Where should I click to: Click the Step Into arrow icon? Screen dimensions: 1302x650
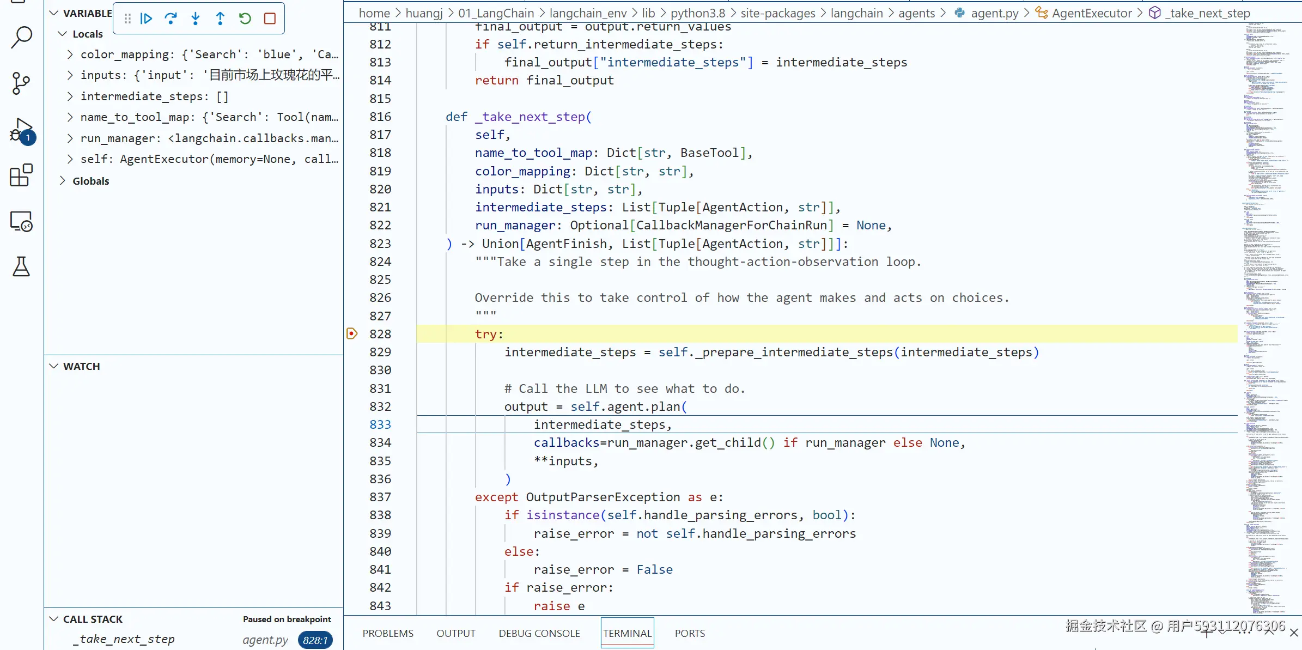(196, 19)
